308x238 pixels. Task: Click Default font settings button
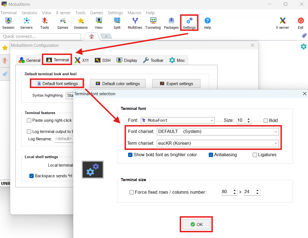tap(57, 84)
